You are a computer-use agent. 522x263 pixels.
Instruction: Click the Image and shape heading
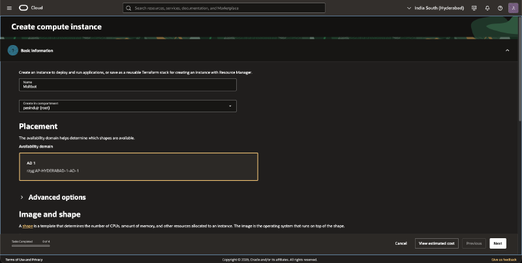pyautogui.click(x=50, y=215)
